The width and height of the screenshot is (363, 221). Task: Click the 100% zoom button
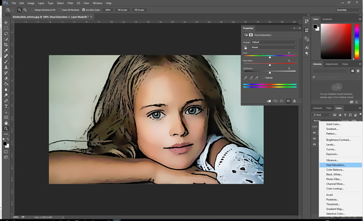tap(108, 10)
